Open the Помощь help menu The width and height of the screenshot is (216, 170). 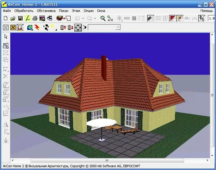click(207, 11)
